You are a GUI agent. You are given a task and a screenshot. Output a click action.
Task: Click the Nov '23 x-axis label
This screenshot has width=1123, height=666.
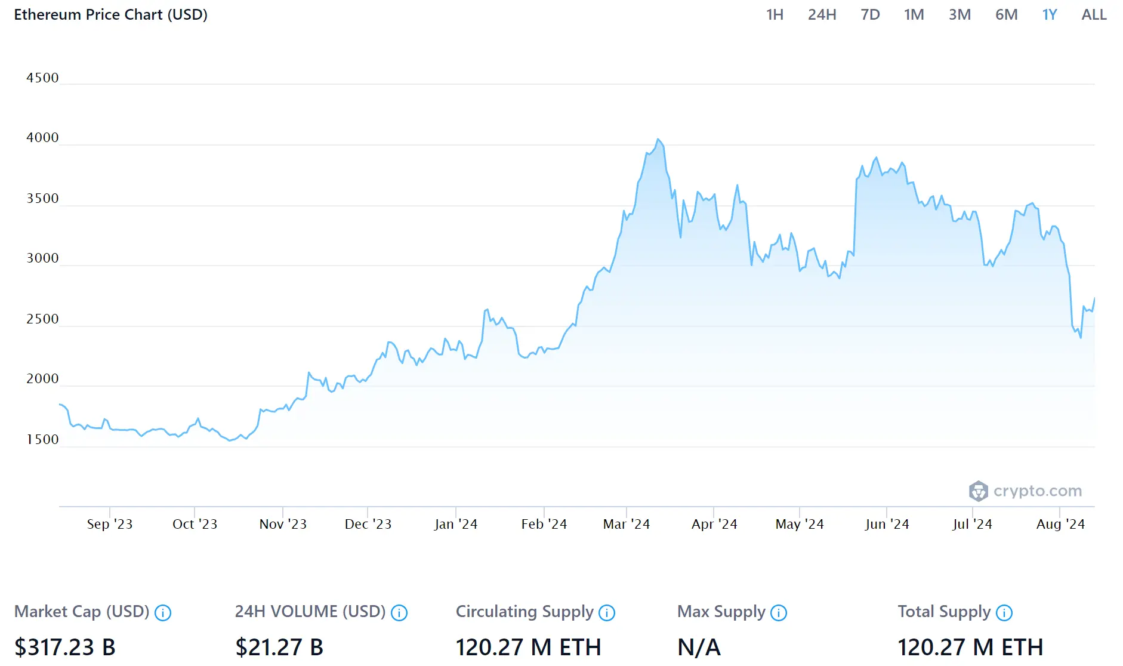tap(283, 524)
